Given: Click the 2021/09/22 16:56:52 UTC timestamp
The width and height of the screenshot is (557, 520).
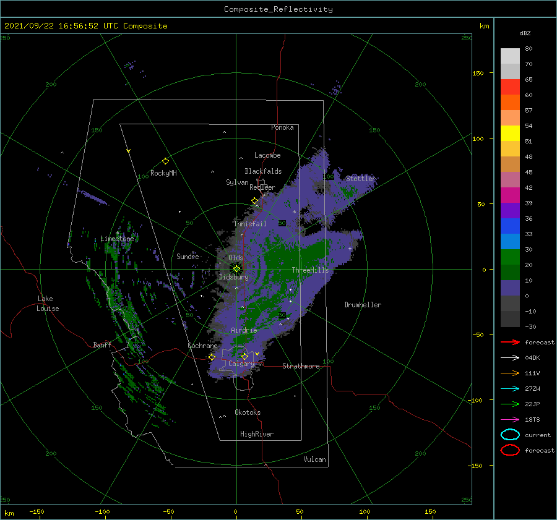Looking at the screenshot, I should (85, 26).
